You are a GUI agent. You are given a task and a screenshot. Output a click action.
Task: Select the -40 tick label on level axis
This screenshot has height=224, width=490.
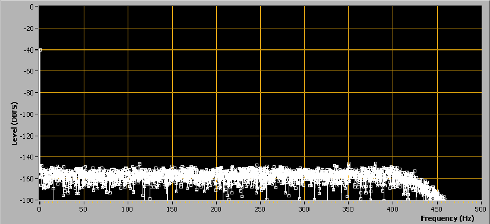tap(29, 50)
